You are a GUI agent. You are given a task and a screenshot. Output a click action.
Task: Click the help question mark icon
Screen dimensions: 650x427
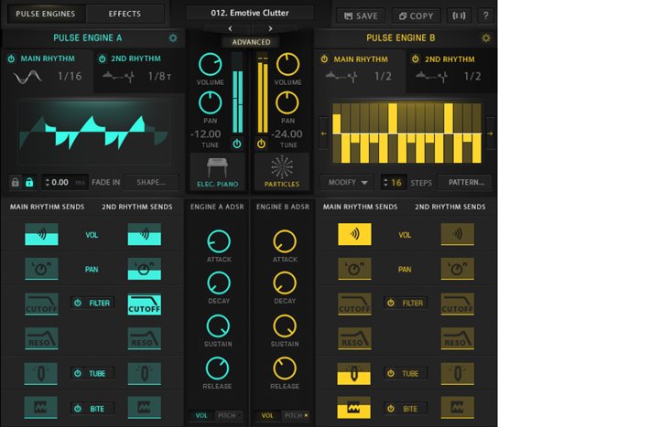click(x=485, y=16)
